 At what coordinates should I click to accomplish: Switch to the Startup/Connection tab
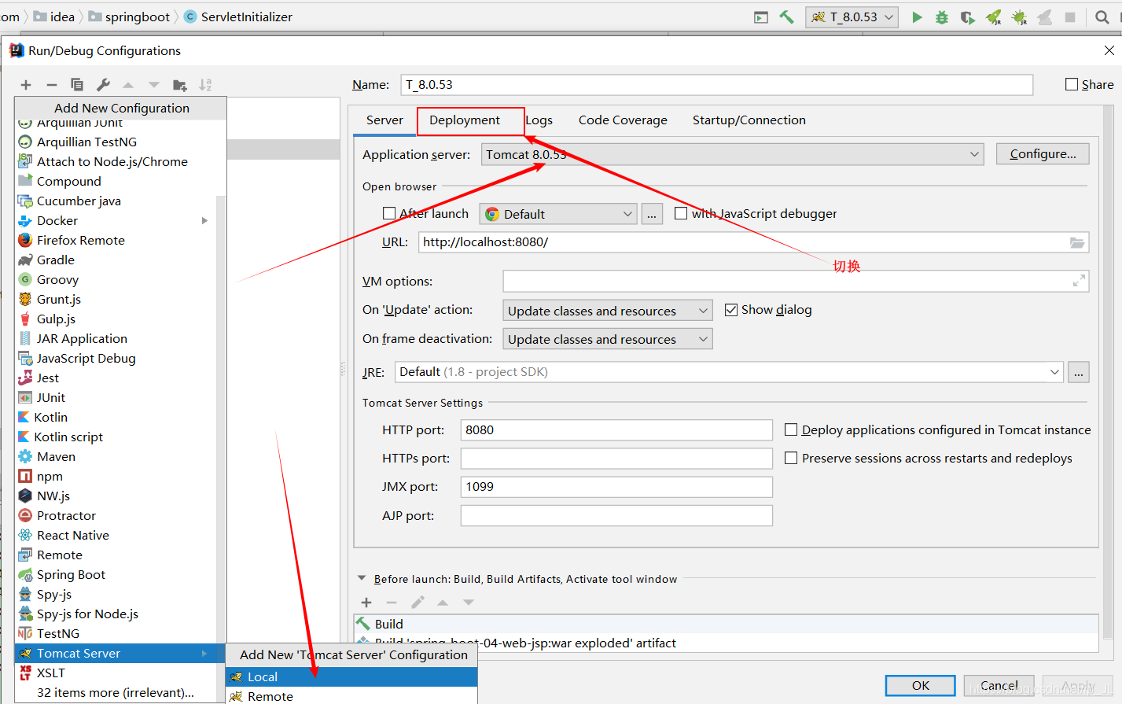(x=749, y=120)
